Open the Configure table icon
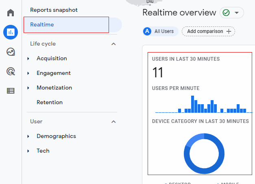 (x=11, y=91)
